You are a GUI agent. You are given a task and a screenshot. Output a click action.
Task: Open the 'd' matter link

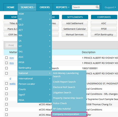10,79
